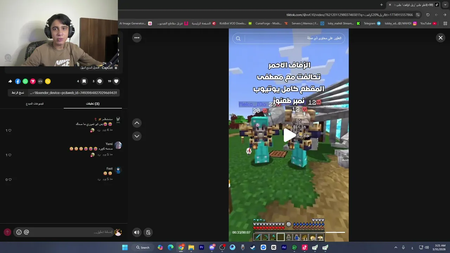Open Yami's profile avatar
The height and width of the screenshot is (253, 450).
[x=118, y=145]
